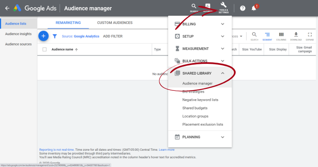Image resolution: width=318 pixels, height=167 pixels.
Task: Click the Billing card icon
Action: pyautogui.click(x=177, y=24)
